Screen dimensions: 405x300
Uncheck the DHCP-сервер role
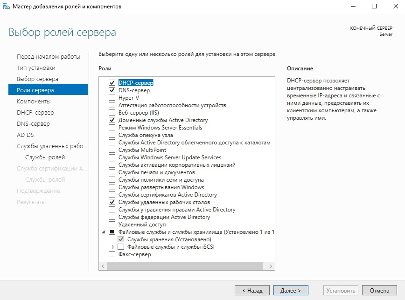(x=112, y=83)
